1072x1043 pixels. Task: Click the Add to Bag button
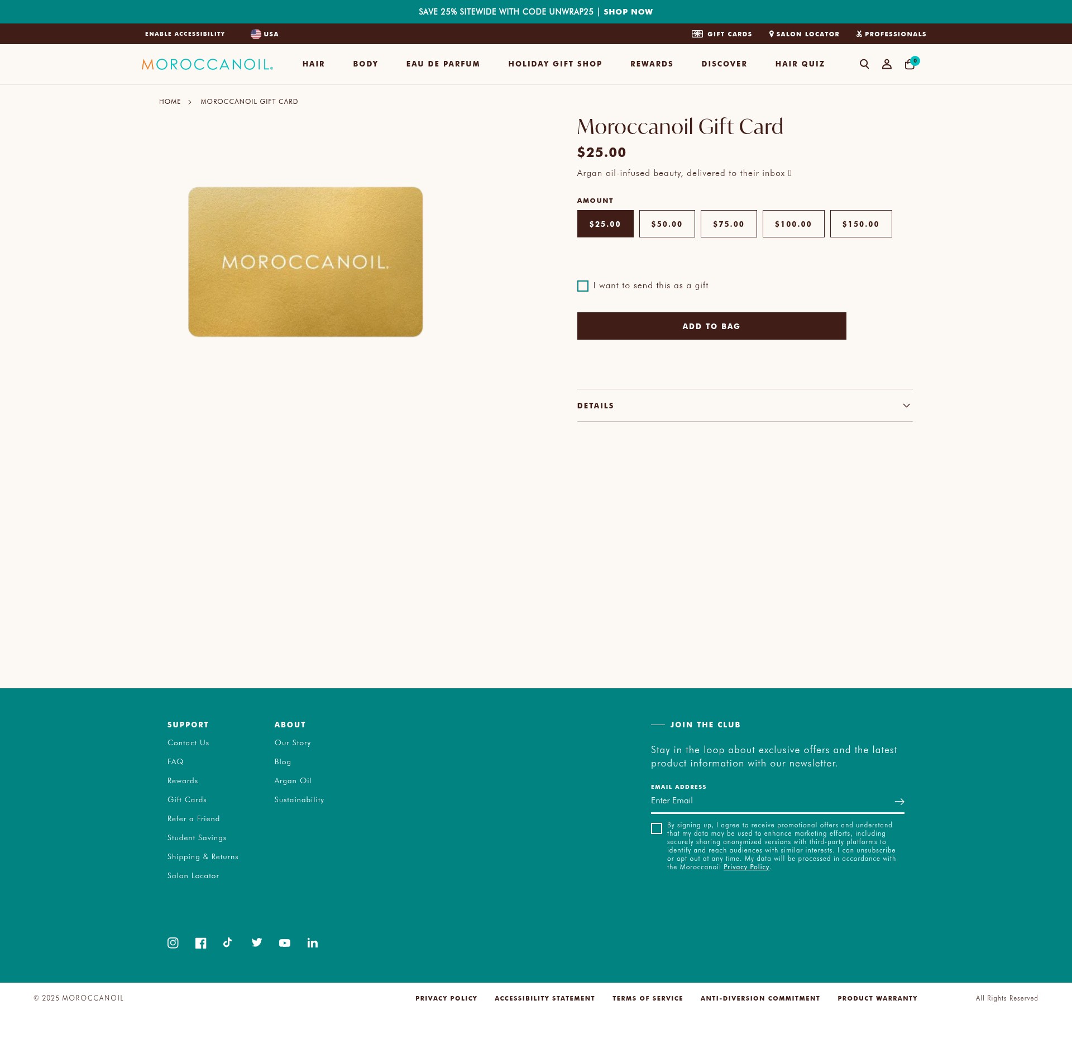click(712, 326)
